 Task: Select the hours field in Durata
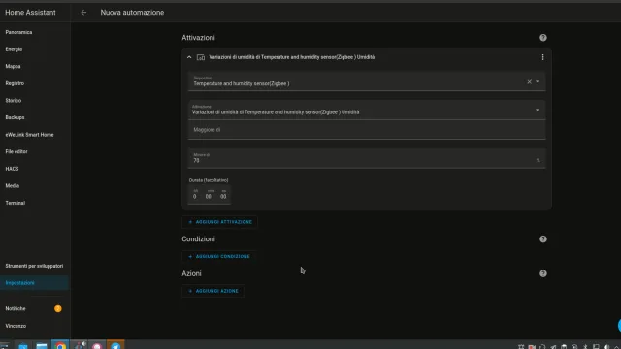[x=195, y=195]
